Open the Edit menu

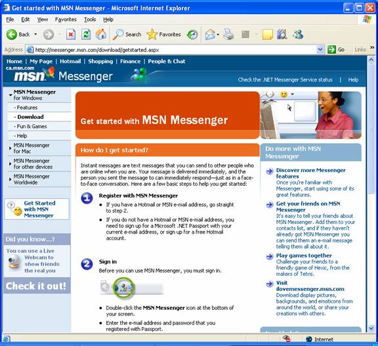(26, 20)
